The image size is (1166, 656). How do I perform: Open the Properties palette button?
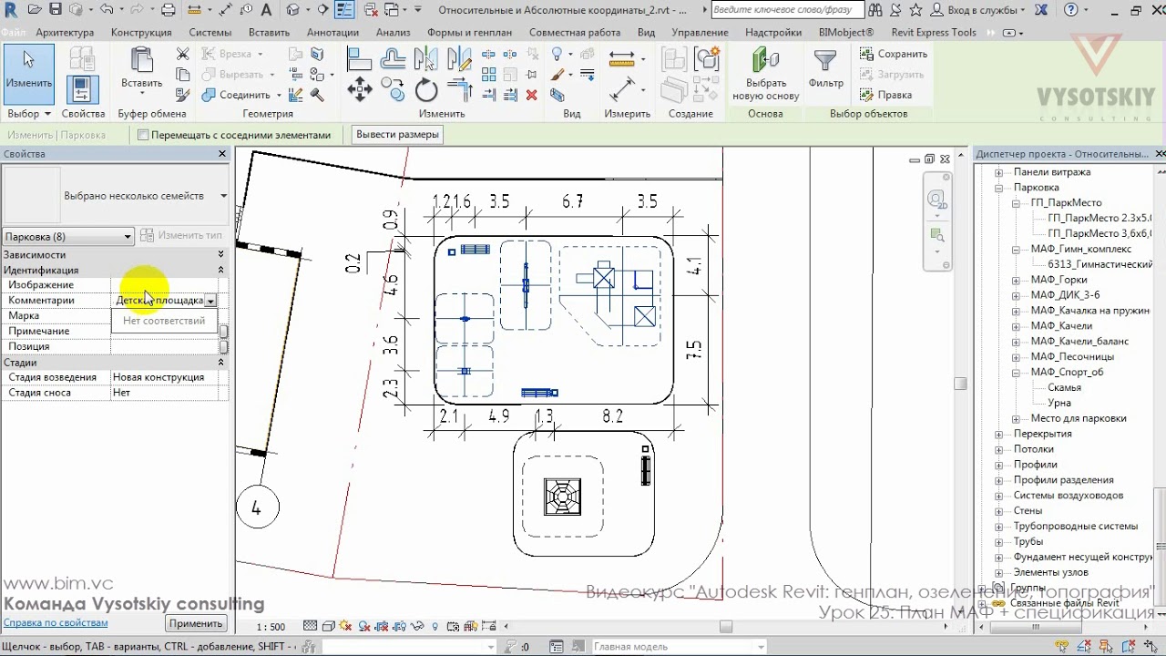82,89
